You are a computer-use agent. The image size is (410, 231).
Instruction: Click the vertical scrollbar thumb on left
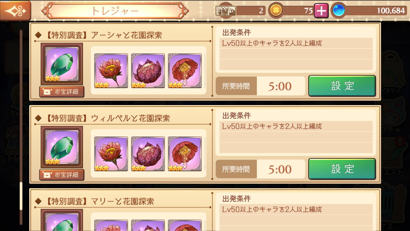[21, 196]
